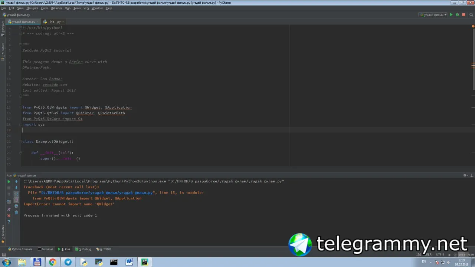475x267 pixels.
Task: Switch to the угадай фильм.py editor tab
Action: click(23, 22)
